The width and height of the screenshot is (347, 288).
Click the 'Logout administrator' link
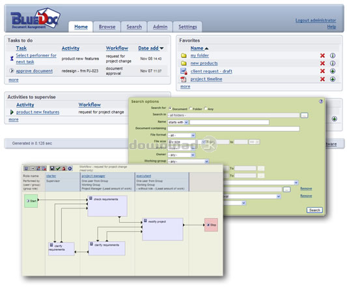(x=316, y=20)
